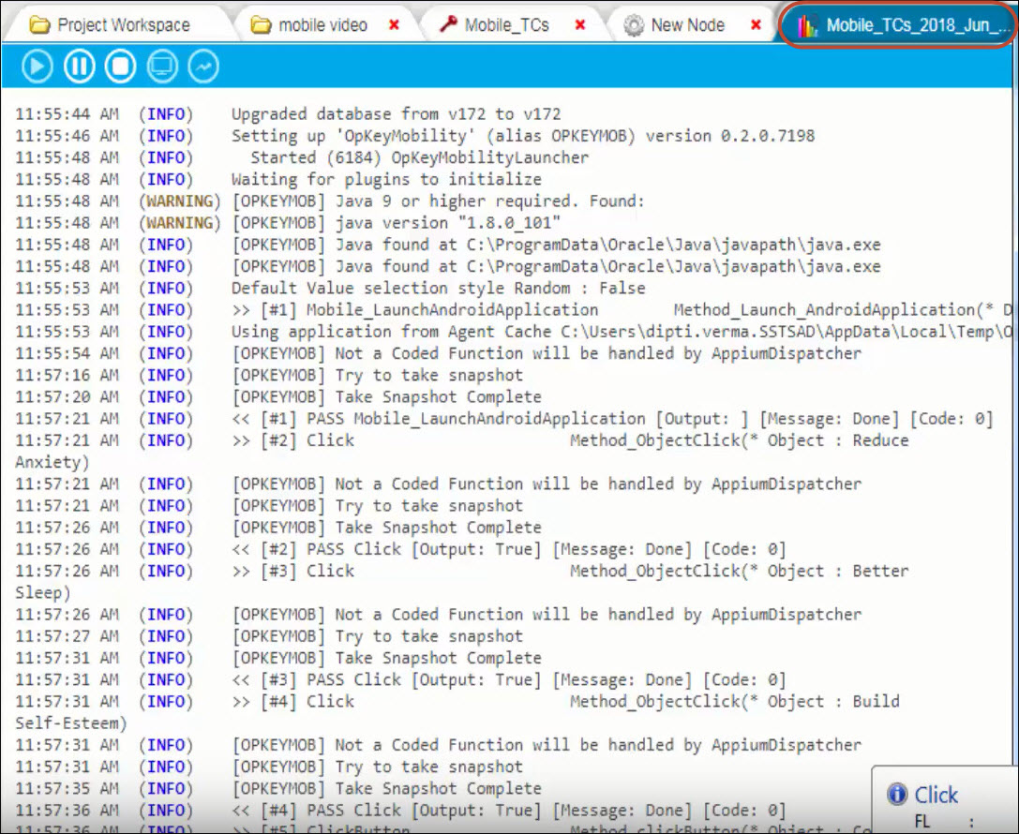Click the colored bars icon on results tab

(806, 26)
